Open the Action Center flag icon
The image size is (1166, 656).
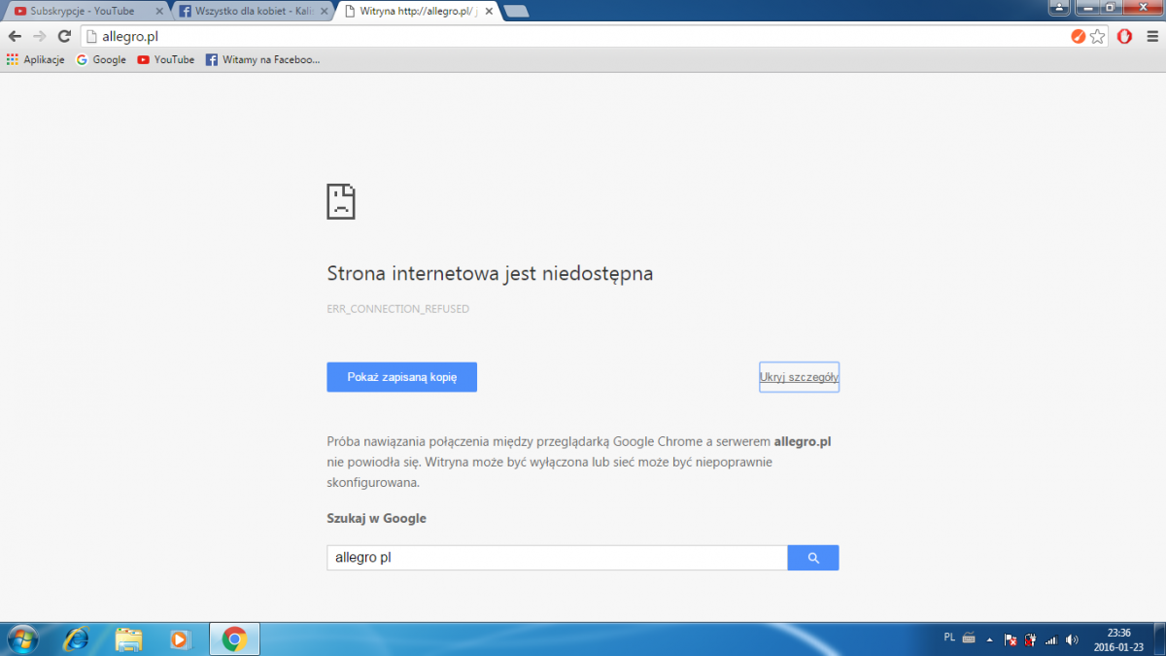click(x=1011, y=639)
